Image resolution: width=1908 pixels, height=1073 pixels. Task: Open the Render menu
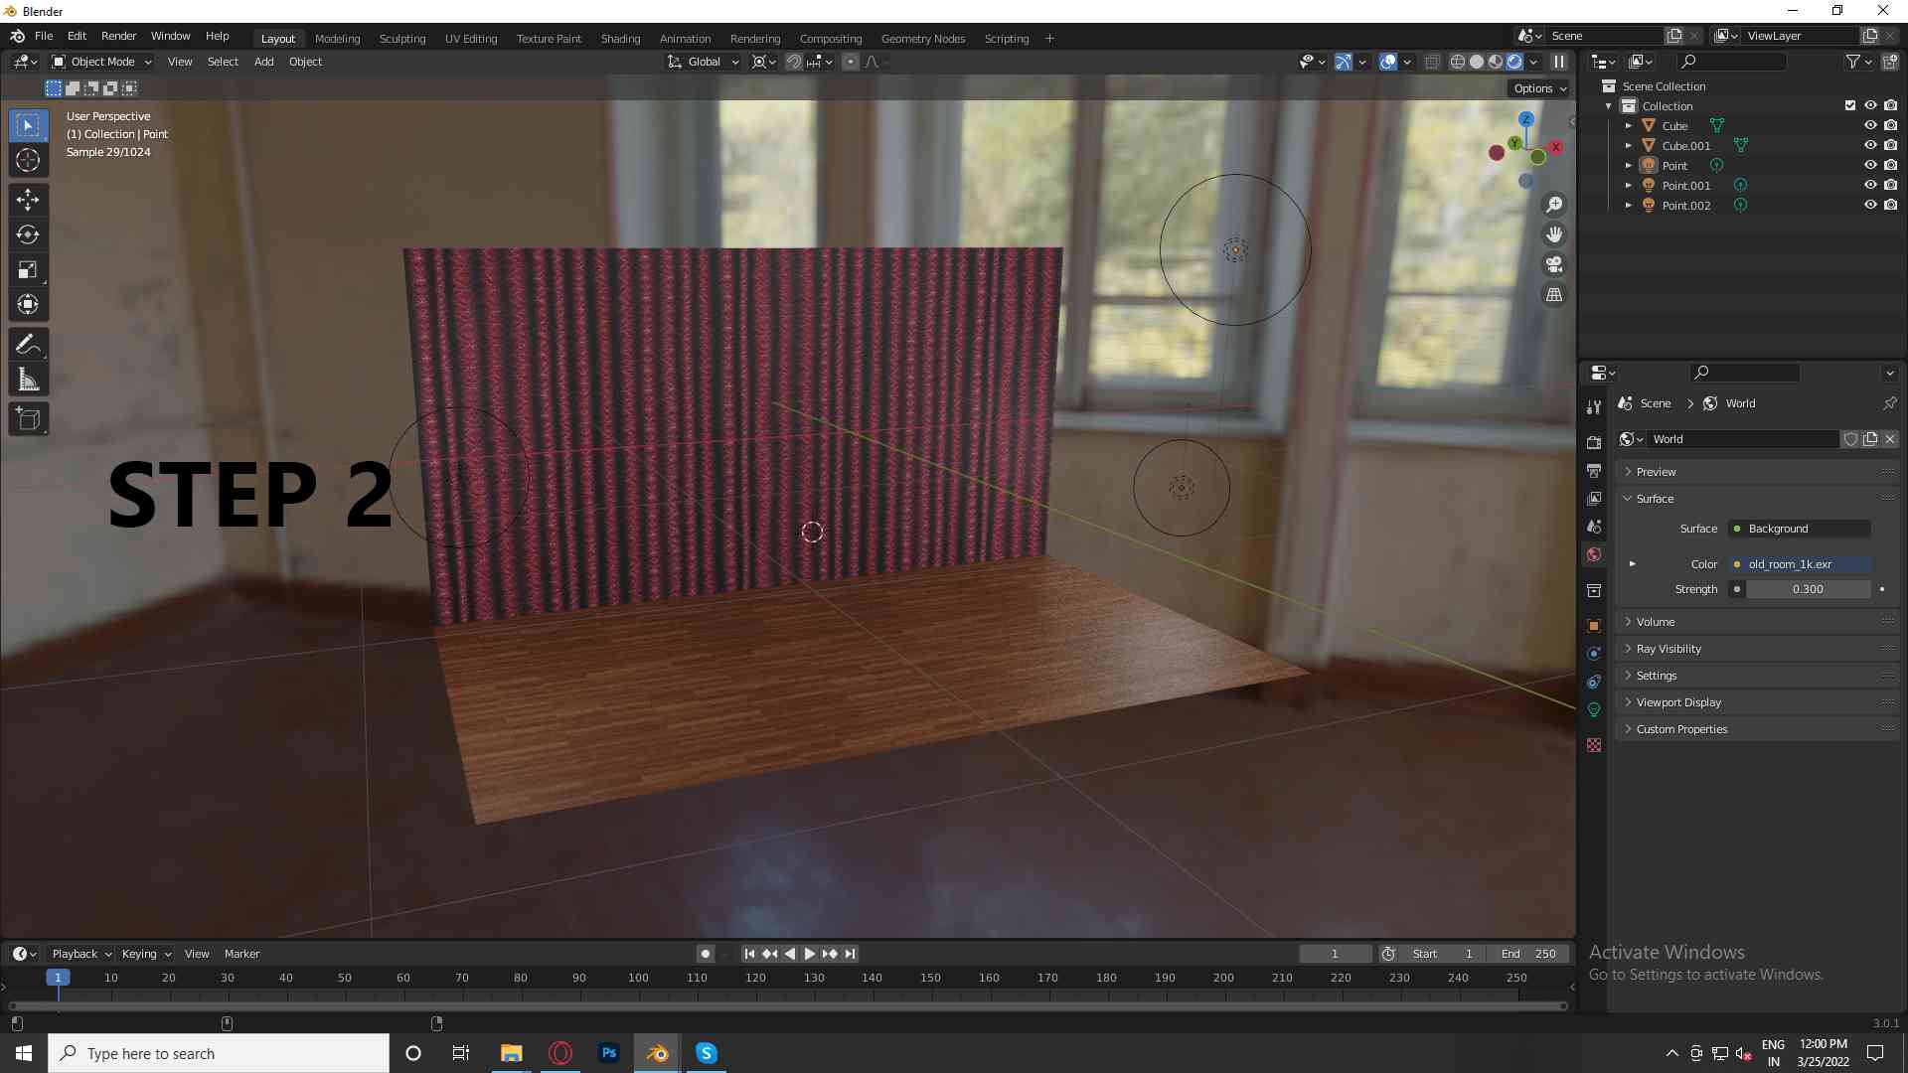pos(118,36)
